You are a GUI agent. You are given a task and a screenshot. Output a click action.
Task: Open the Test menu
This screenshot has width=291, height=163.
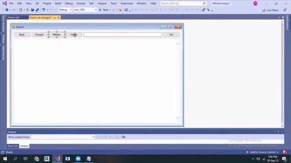pyautogui.click(x=91, y=3)
